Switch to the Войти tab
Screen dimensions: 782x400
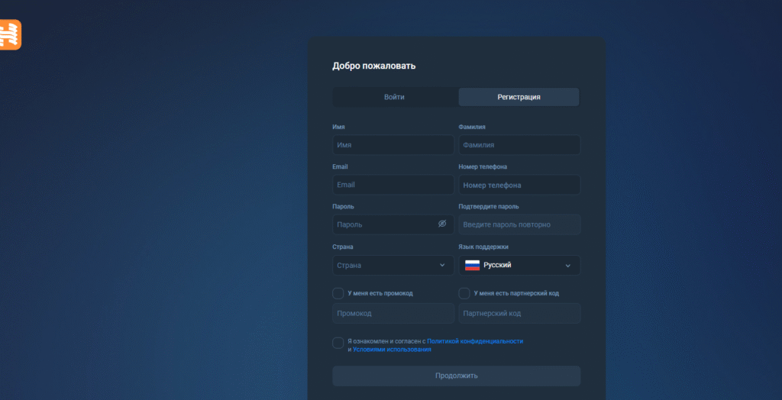tap(394, 97)
